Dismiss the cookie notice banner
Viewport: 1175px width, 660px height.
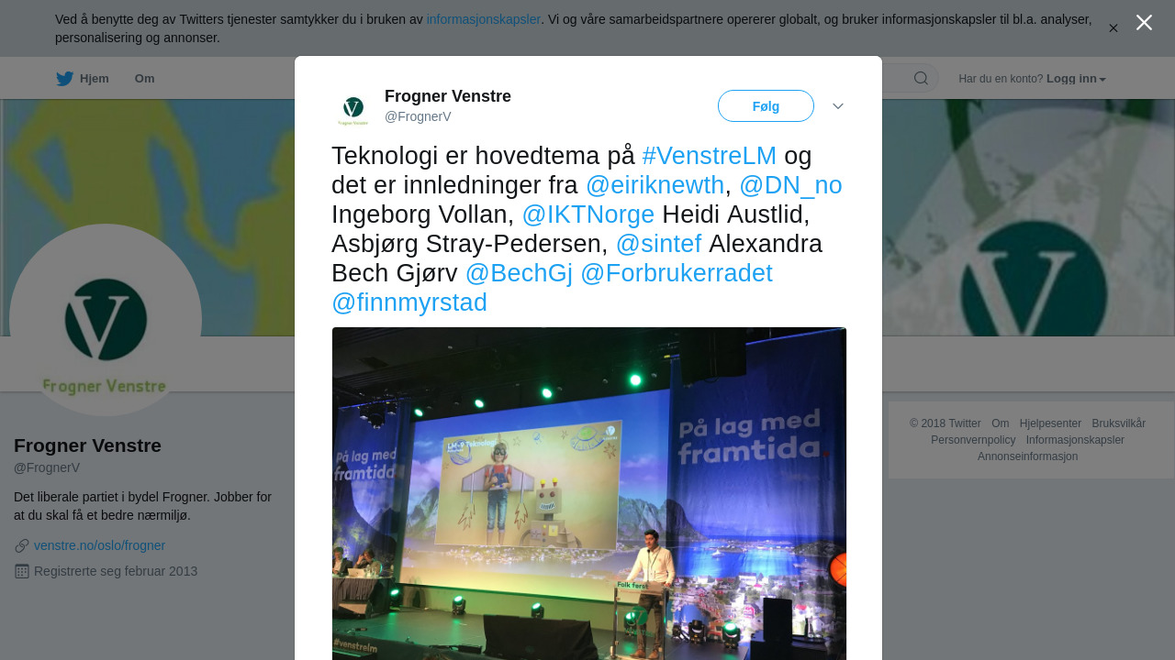click(1113, 28)
